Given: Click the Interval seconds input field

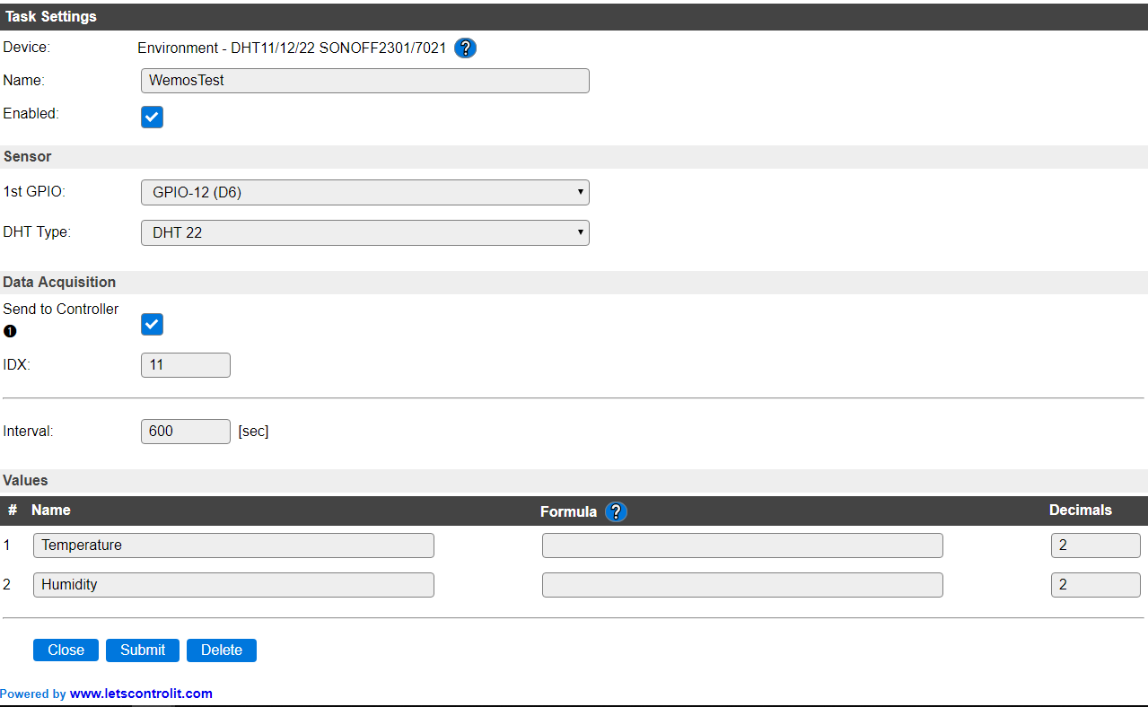Looking at the screenshot, I should [186, 431].
